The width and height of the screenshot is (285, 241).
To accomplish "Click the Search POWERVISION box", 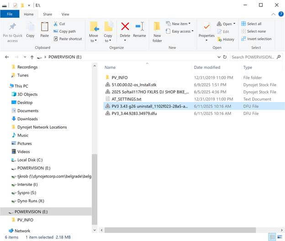I will pos(256,57).
